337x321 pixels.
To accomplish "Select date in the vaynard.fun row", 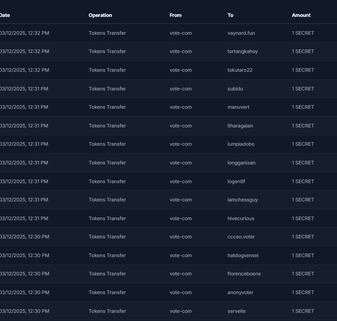I will point(25,33).
